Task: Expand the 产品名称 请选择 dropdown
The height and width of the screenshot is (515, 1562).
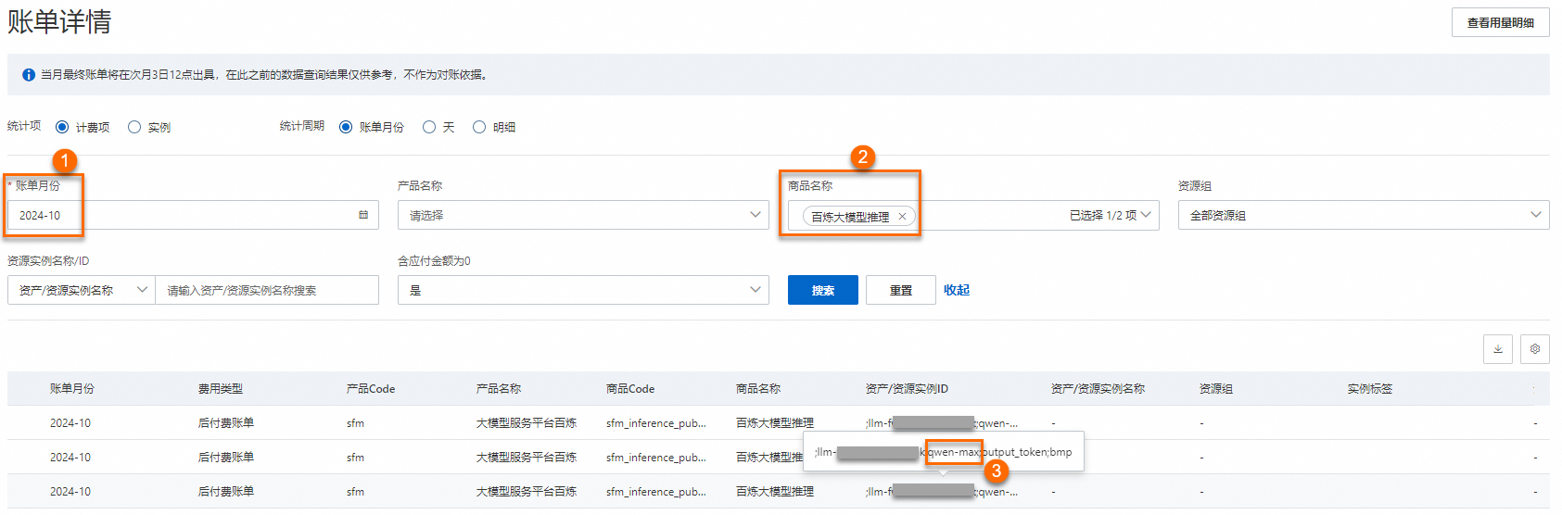Action: coord(583,215)
